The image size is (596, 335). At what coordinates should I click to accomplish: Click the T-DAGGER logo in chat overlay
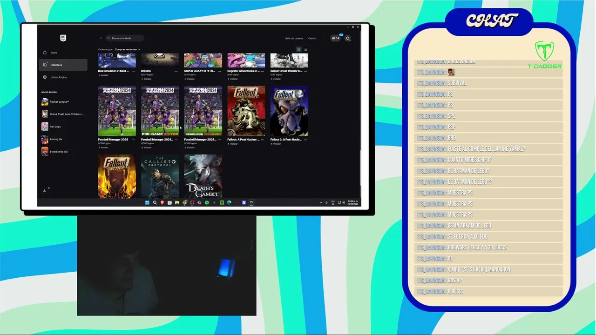(x=544, y=55)
